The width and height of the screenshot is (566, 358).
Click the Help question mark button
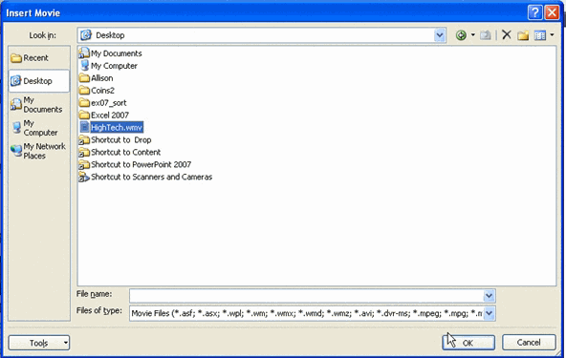click(x=535, y=12)
